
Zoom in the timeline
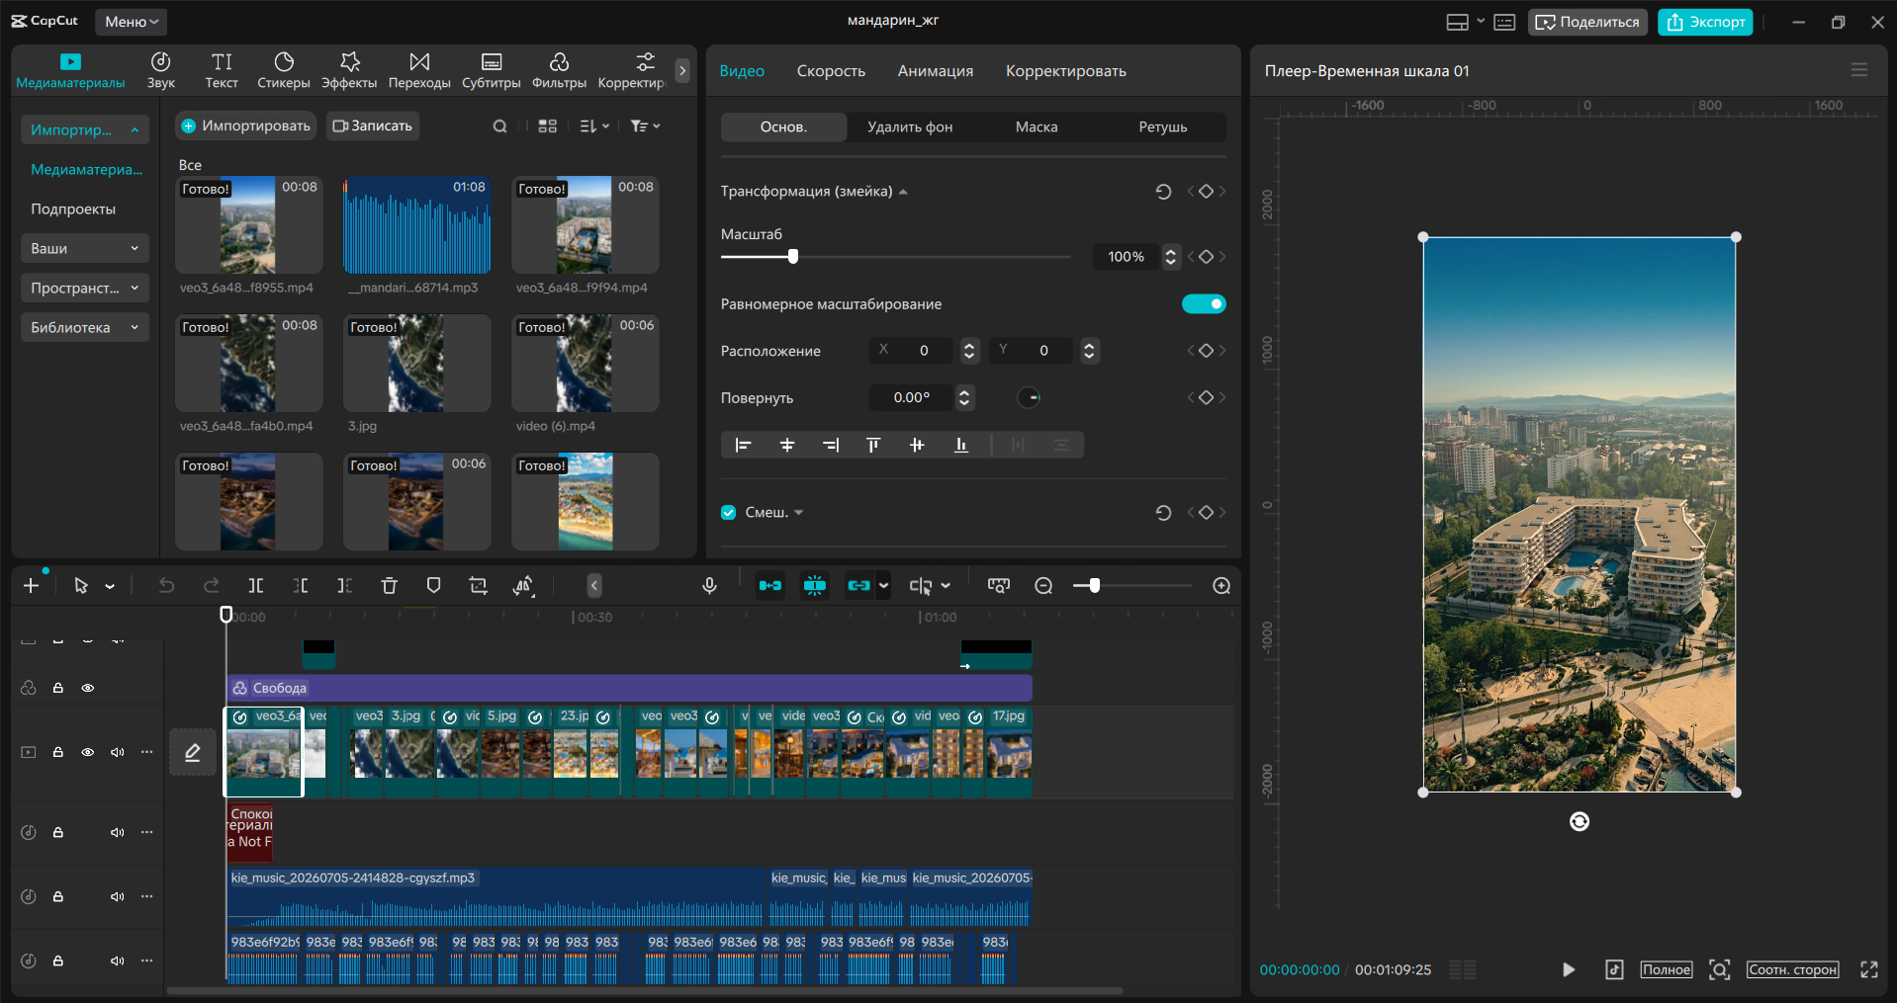point(1221,586)
